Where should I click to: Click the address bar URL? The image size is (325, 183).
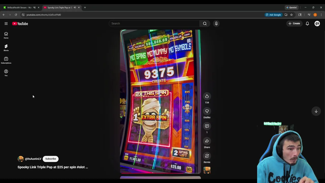click(x=44, y=15)
